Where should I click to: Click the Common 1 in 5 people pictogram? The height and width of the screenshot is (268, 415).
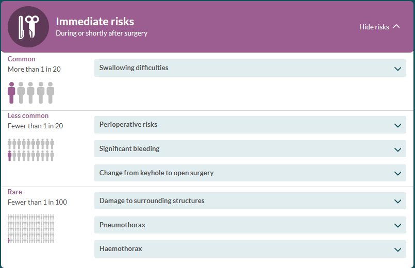point(31,93)
